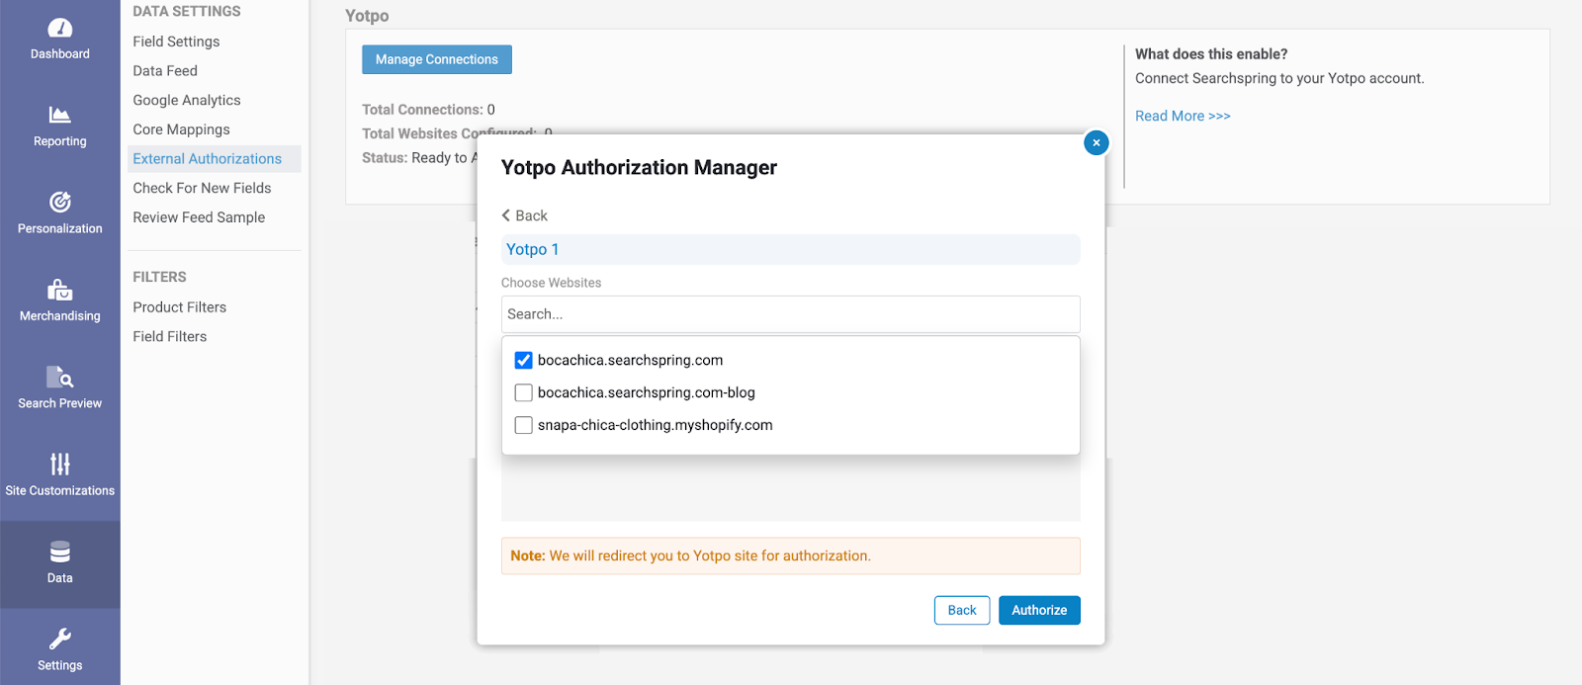Click the Authorize button
This screenshot has height=685, width=1582.
(1039, 610)
